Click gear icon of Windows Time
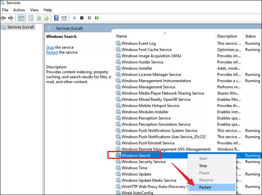 118,168
